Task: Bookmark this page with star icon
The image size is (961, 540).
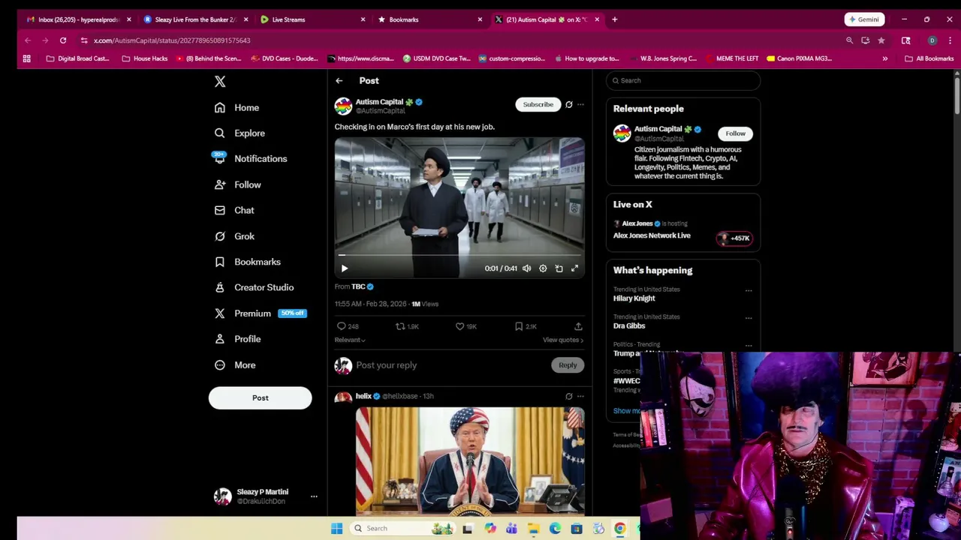Action: click(x=881, y=40)
